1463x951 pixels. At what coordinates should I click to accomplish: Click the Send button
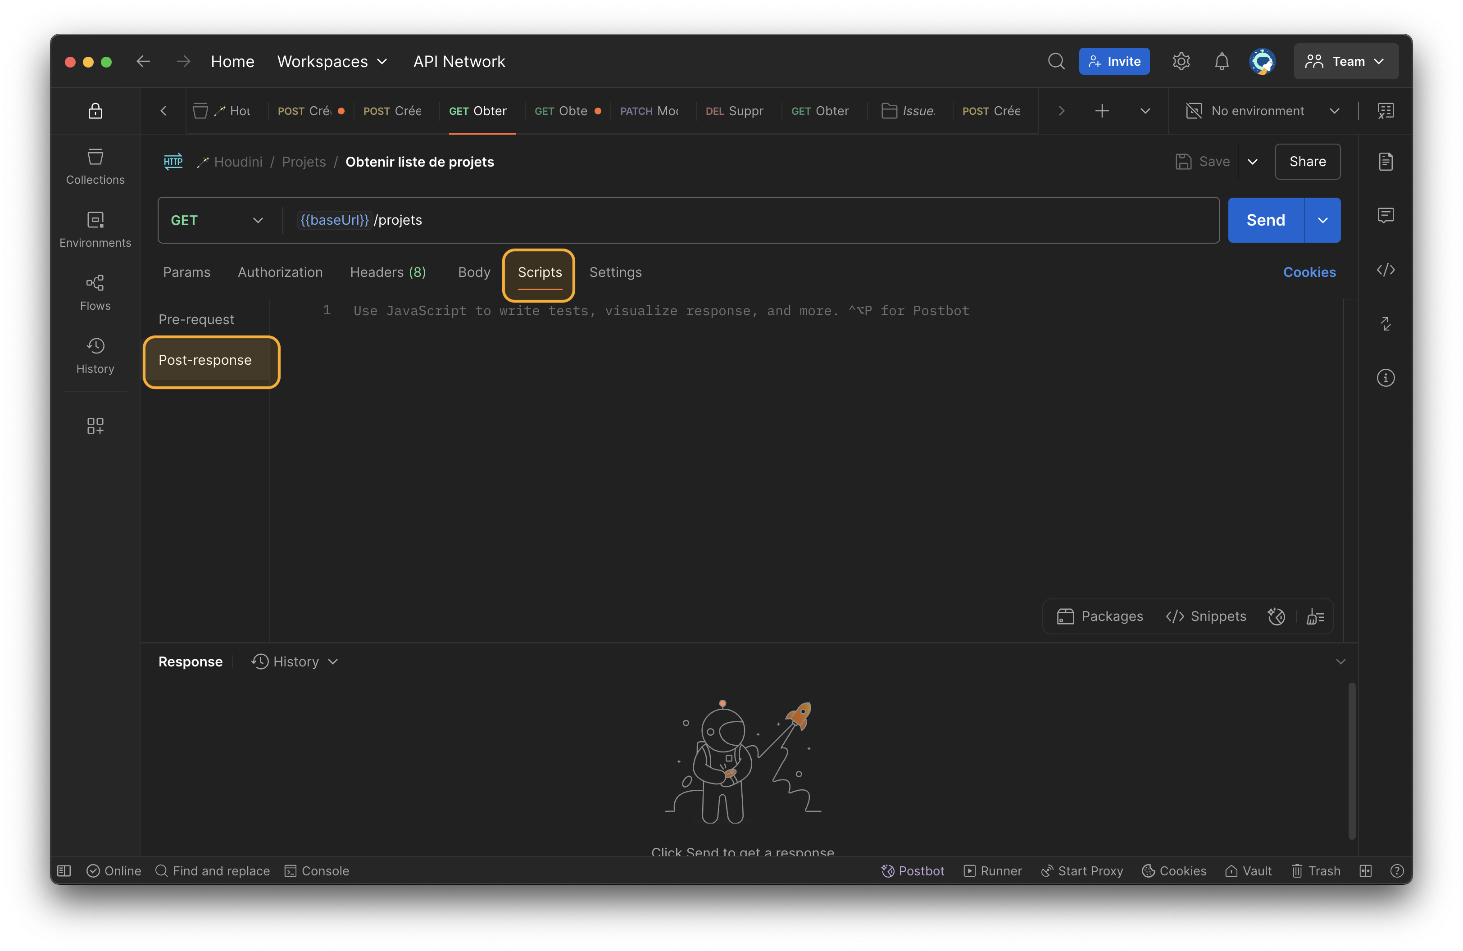pos(1265,220)
